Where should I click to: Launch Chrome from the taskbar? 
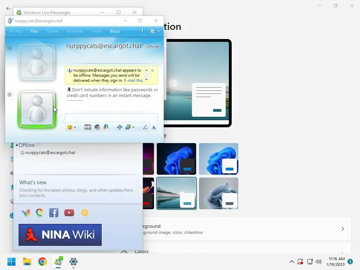43,262
